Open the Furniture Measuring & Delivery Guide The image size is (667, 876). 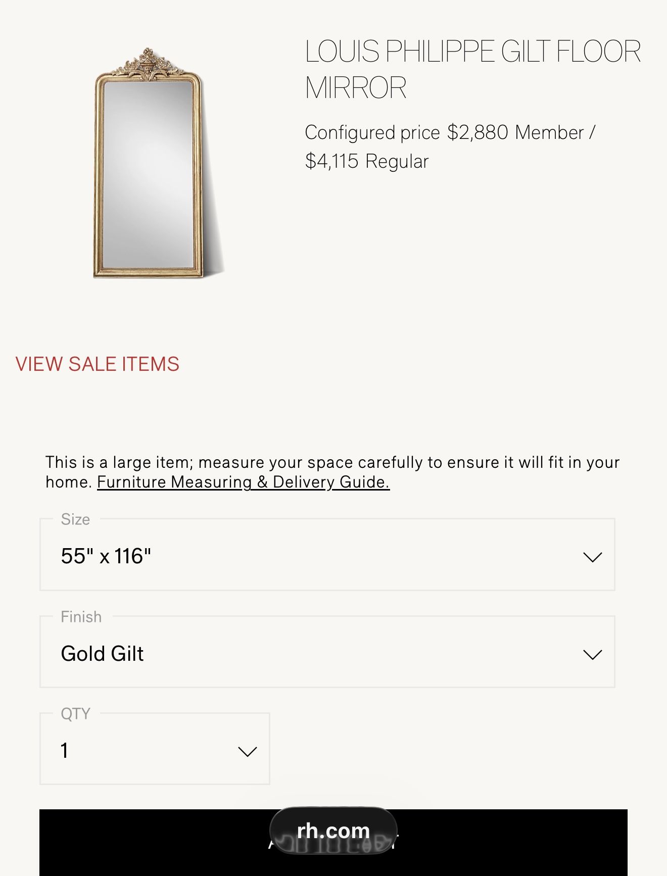(243, 482)
